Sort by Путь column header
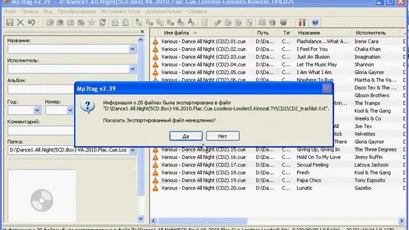 point(266,33)
